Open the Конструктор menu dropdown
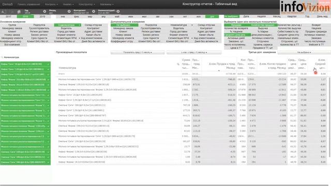 pyautogui.click(x=86, y=4)
